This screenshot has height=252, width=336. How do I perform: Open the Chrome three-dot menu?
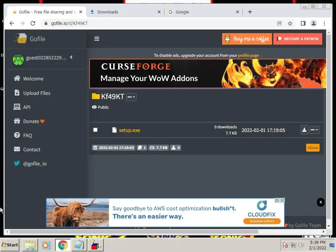coord(324,23)
